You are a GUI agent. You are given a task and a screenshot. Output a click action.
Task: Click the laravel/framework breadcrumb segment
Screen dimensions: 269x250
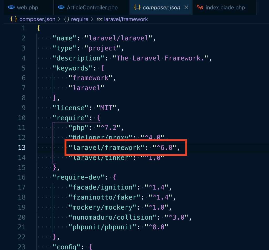coord(126,19)
